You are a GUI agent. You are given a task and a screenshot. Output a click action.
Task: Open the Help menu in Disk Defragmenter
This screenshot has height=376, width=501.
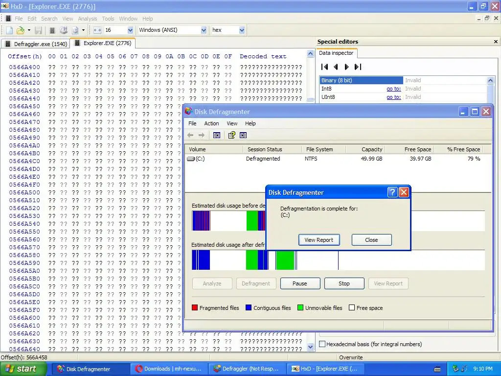(x=250, y=123)
